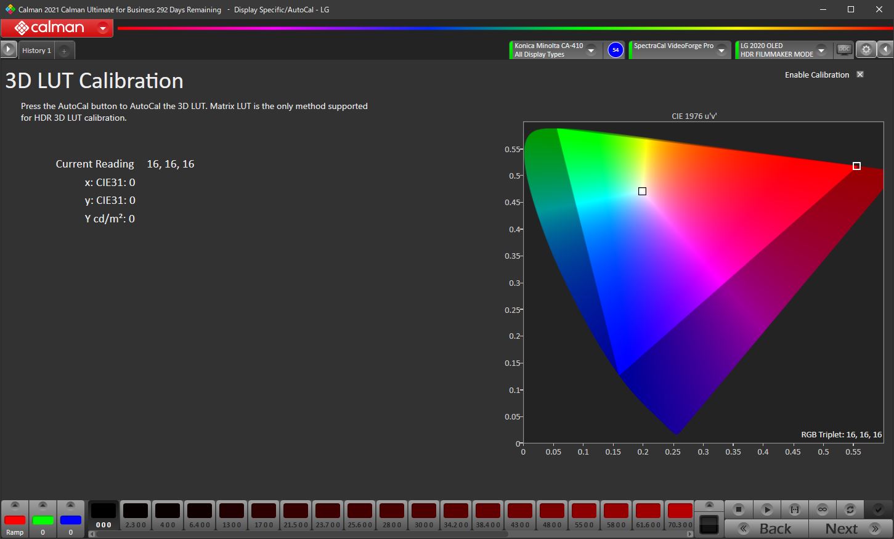This screenshot has width=894, height=539.
Task: Select the 30 0 0 swatch
Action: (x=424, y=516)
